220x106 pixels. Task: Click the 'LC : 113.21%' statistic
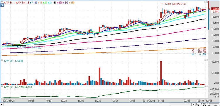(199, 52)
